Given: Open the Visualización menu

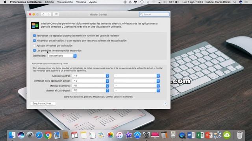Looking at the screenshot, I should (65, 2).
